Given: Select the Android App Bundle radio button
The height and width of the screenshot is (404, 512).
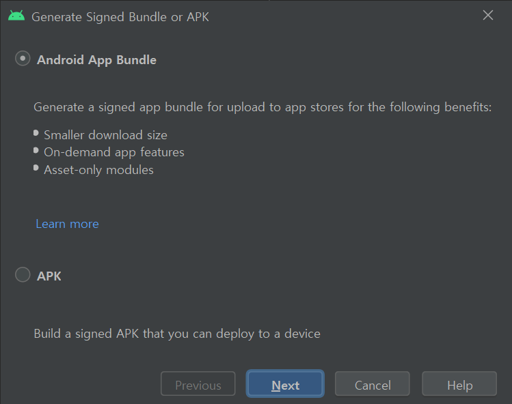Looking at the screenshot, I should [x=23, y=59].
